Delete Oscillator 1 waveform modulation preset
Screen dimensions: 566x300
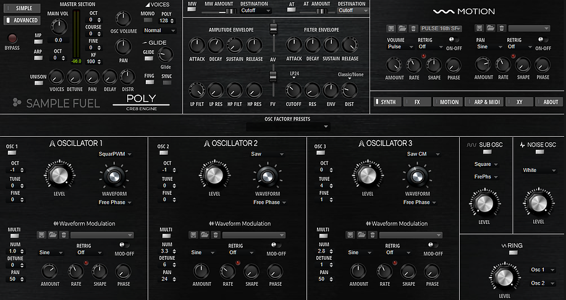(x=64, y=235)
